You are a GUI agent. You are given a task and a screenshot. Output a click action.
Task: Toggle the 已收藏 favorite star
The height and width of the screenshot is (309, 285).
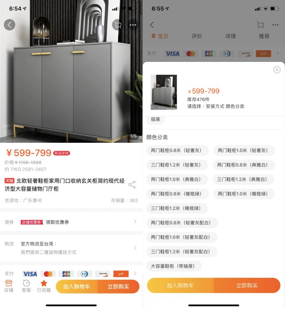pos(44,286)
